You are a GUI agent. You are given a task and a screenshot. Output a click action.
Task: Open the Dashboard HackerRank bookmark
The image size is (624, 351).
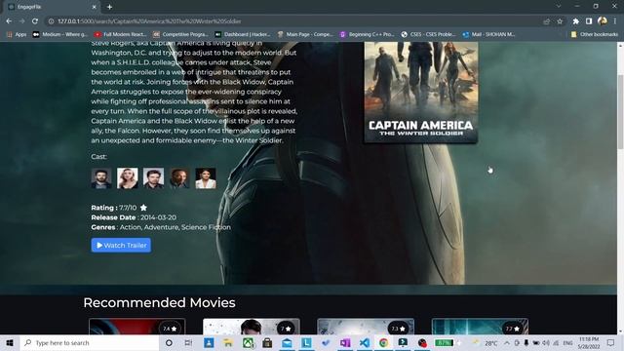tap(243, 35)
